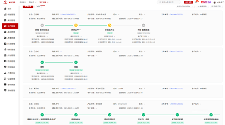Open work order link GD20250729 in fourth card

(x=176, y=104)
